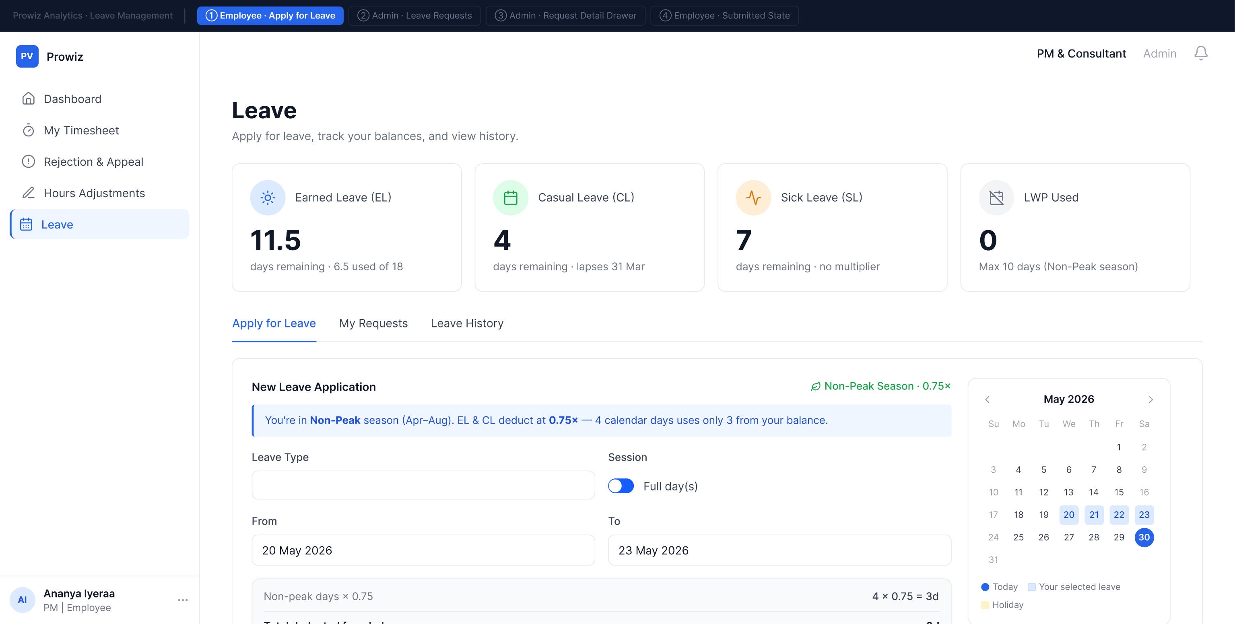Select the Apply for Leave tab
Viewport: 1235px width, 624px height.
(x=274, y=323)
